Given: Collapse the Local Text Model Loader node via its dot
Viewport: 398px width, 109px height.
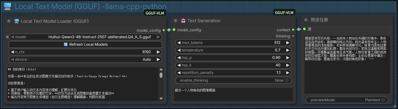Looking at the screenshot, I should click(x=9, y=21).
